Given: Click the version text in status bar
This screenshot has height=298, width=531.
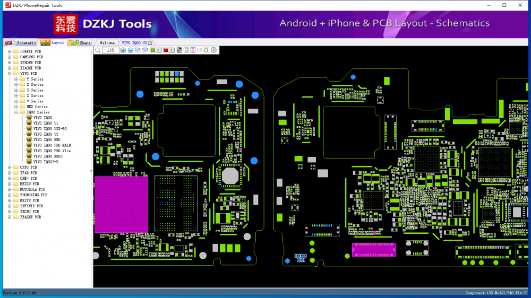Looking at the screenshot, I should click(19, 293).
